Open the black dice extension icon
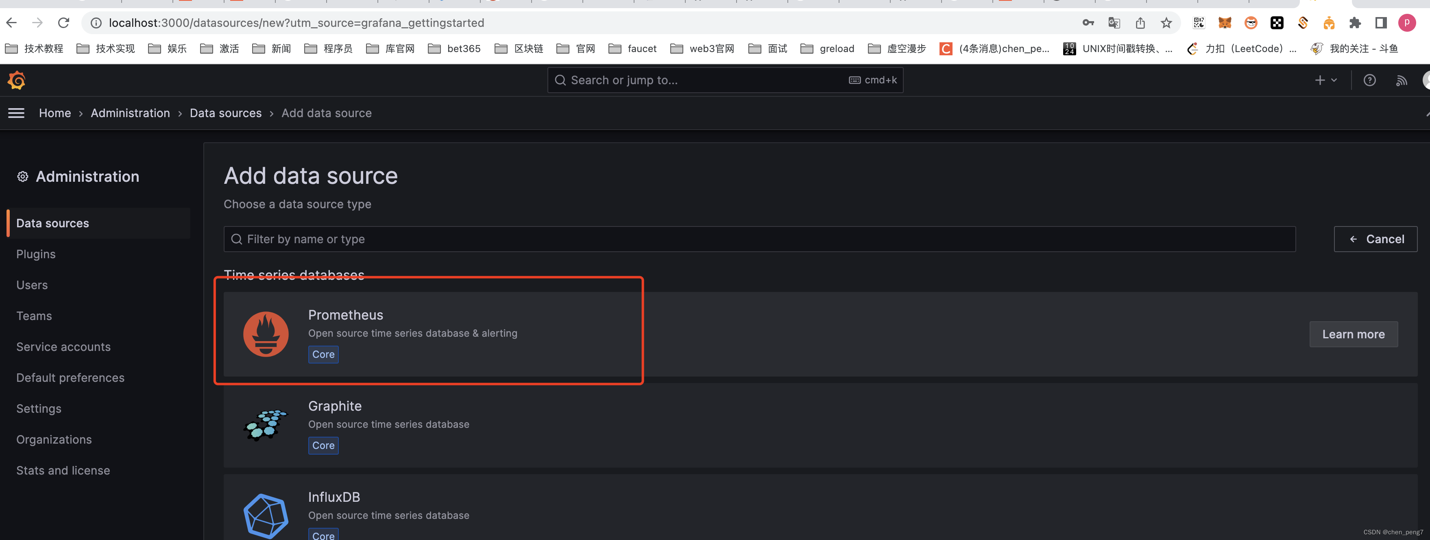Screen dimensions: 1430x540 1277,23
